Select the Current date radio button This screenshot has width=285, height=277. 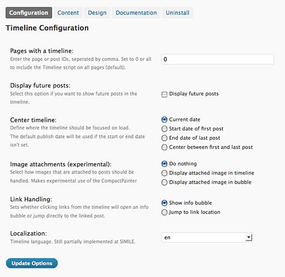pyautogui.click(x=165, y=120)
